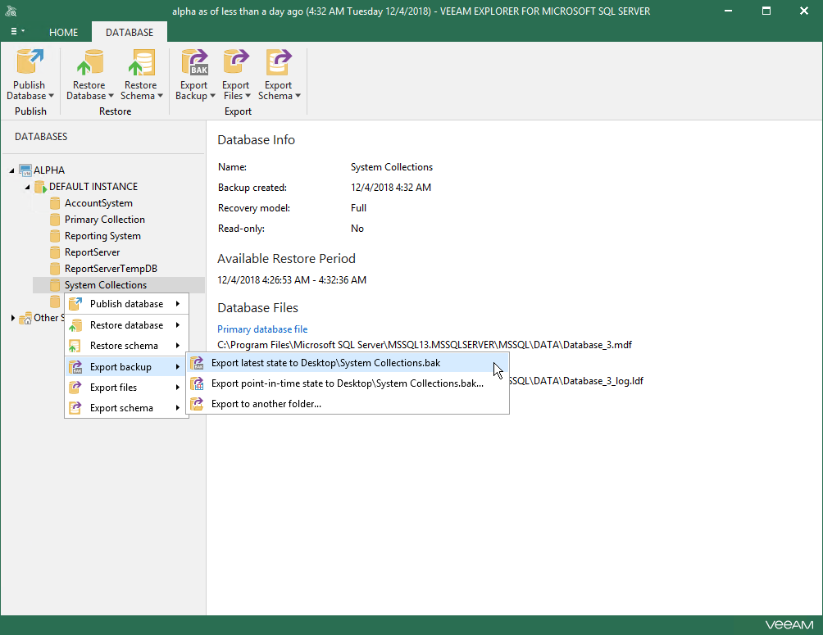Click the ALPHA server icon in the tree

[25, 170]
